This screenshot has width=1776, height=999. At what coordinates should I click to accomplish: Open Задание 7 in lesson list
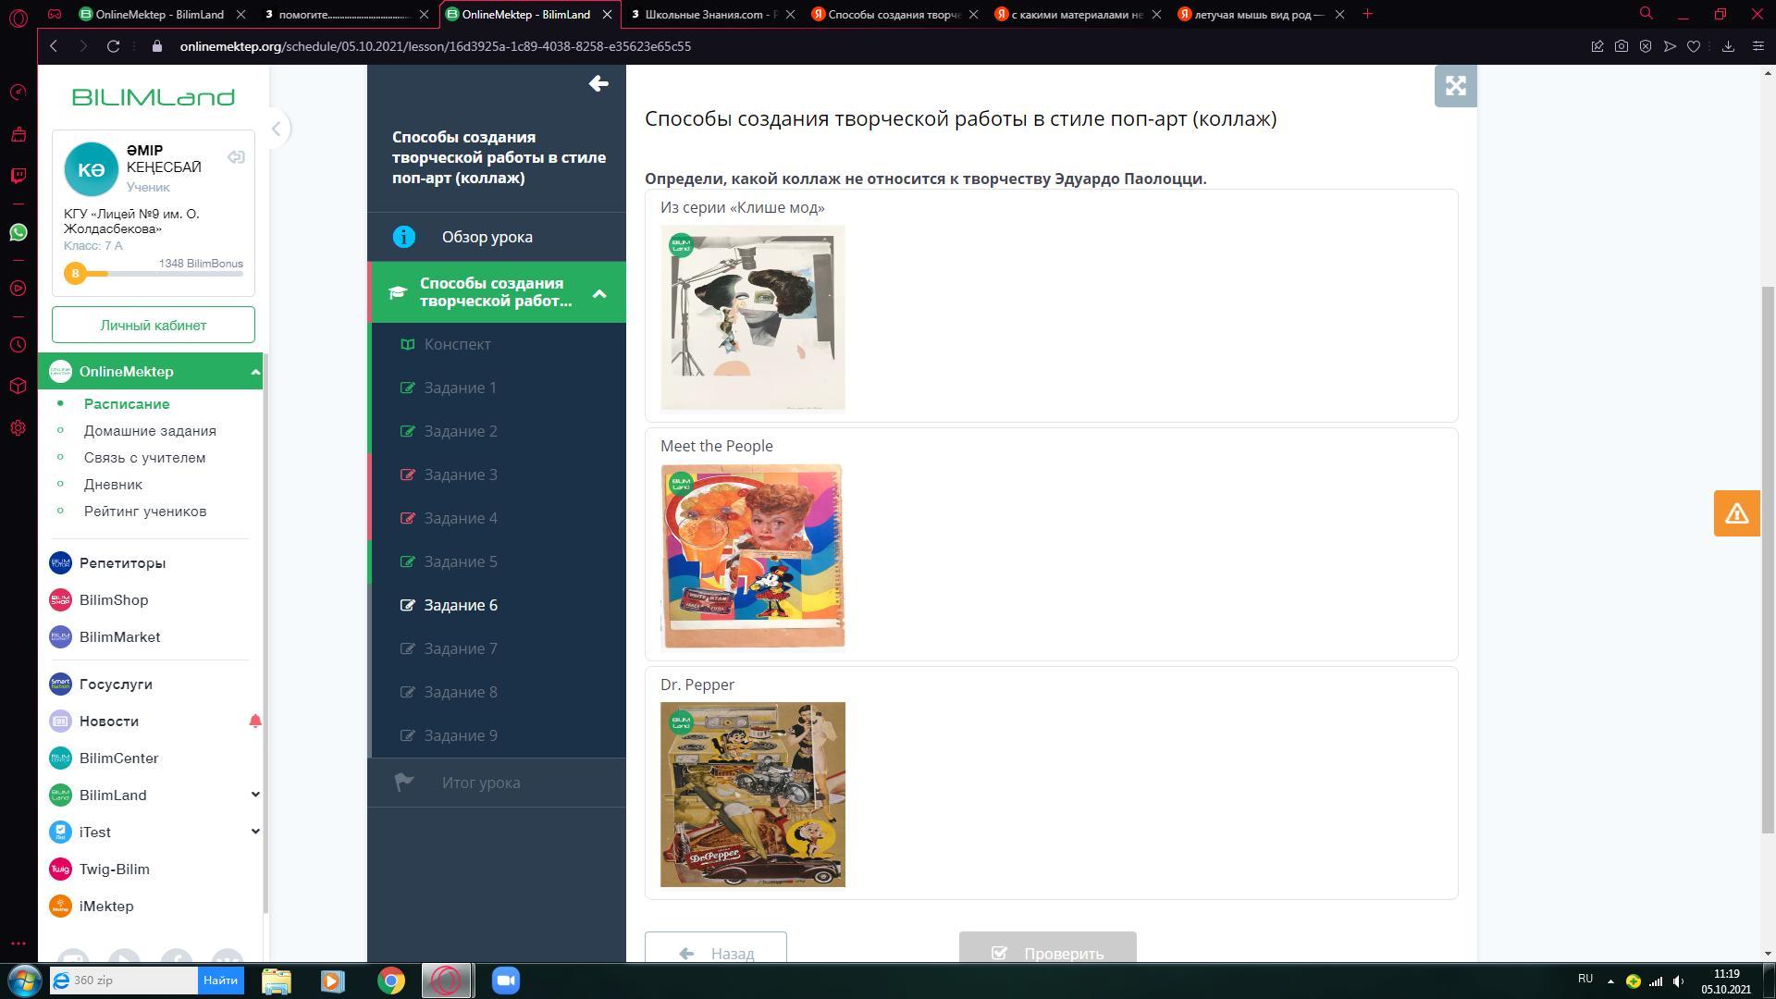tap(460, 648)
